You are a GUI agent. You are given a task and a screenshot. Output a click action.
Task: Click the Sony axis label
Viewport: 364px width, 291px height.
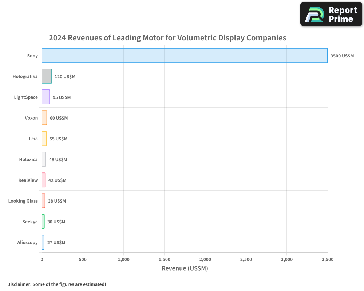[32, 56]
